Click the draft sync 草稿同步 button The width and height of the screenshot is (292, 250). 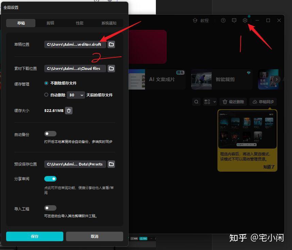tap(264, 101)
